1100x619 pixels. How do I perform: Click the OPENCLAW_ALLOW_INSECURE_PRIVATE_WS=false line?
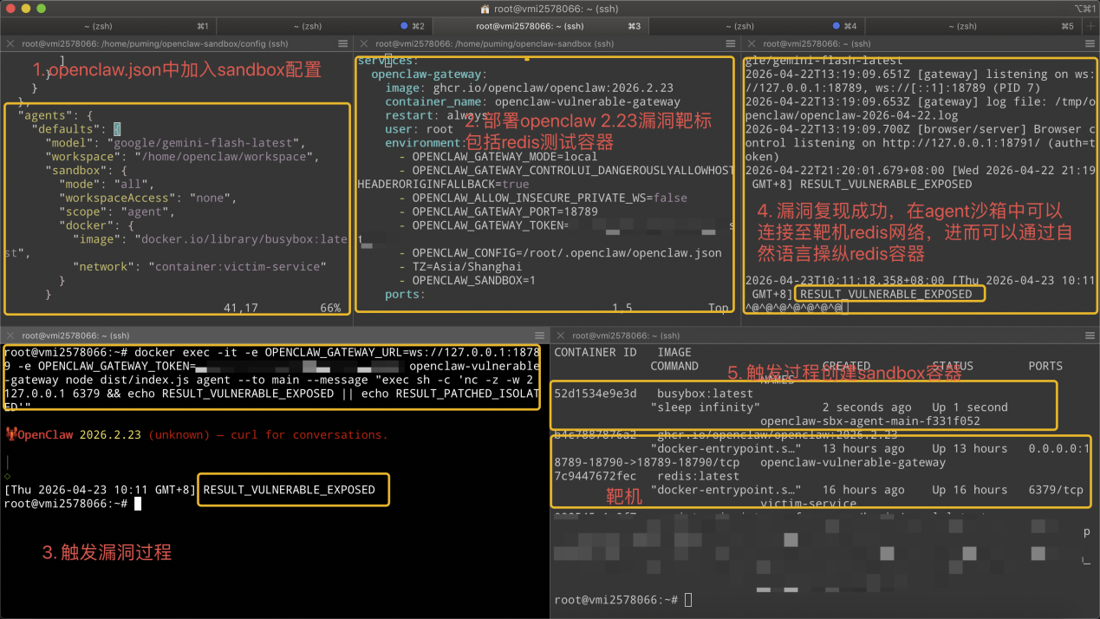543,198
